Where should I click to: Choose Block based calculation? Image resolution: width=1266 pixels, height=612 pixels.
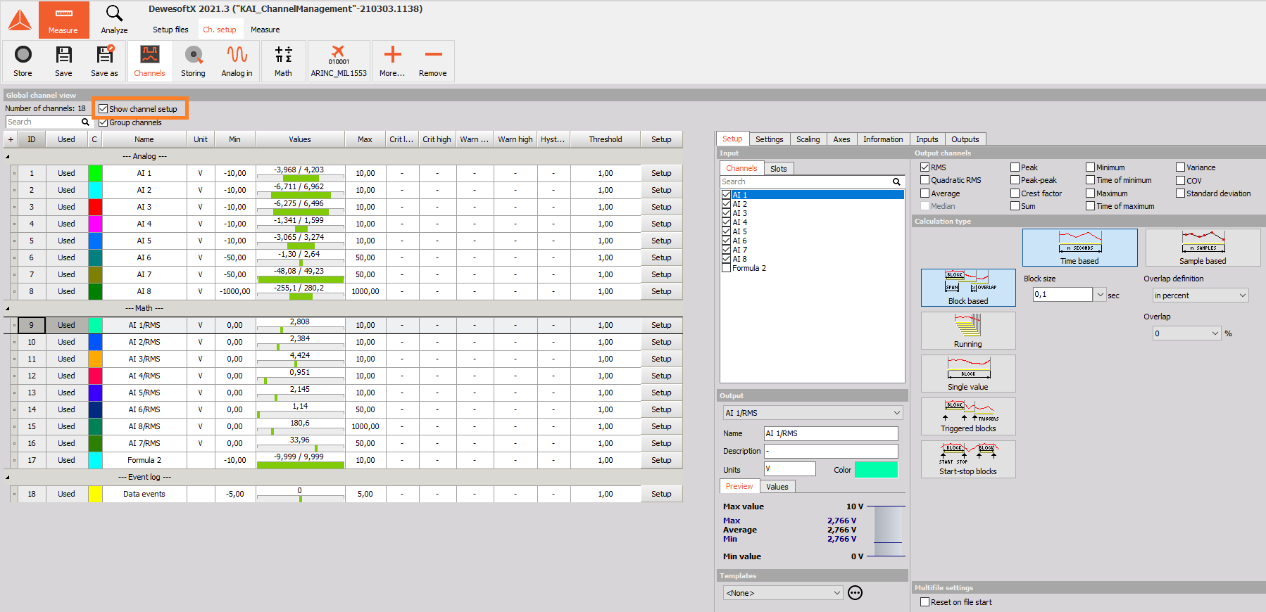[x=968, y=288]
